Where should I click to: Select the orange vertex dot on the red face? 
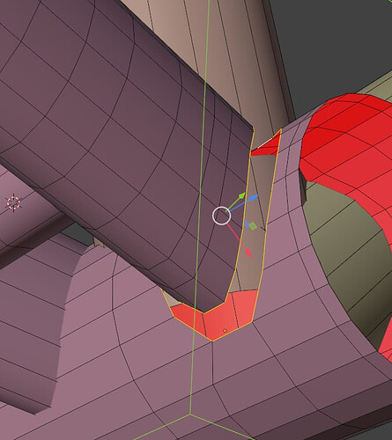tap(225, 331)
